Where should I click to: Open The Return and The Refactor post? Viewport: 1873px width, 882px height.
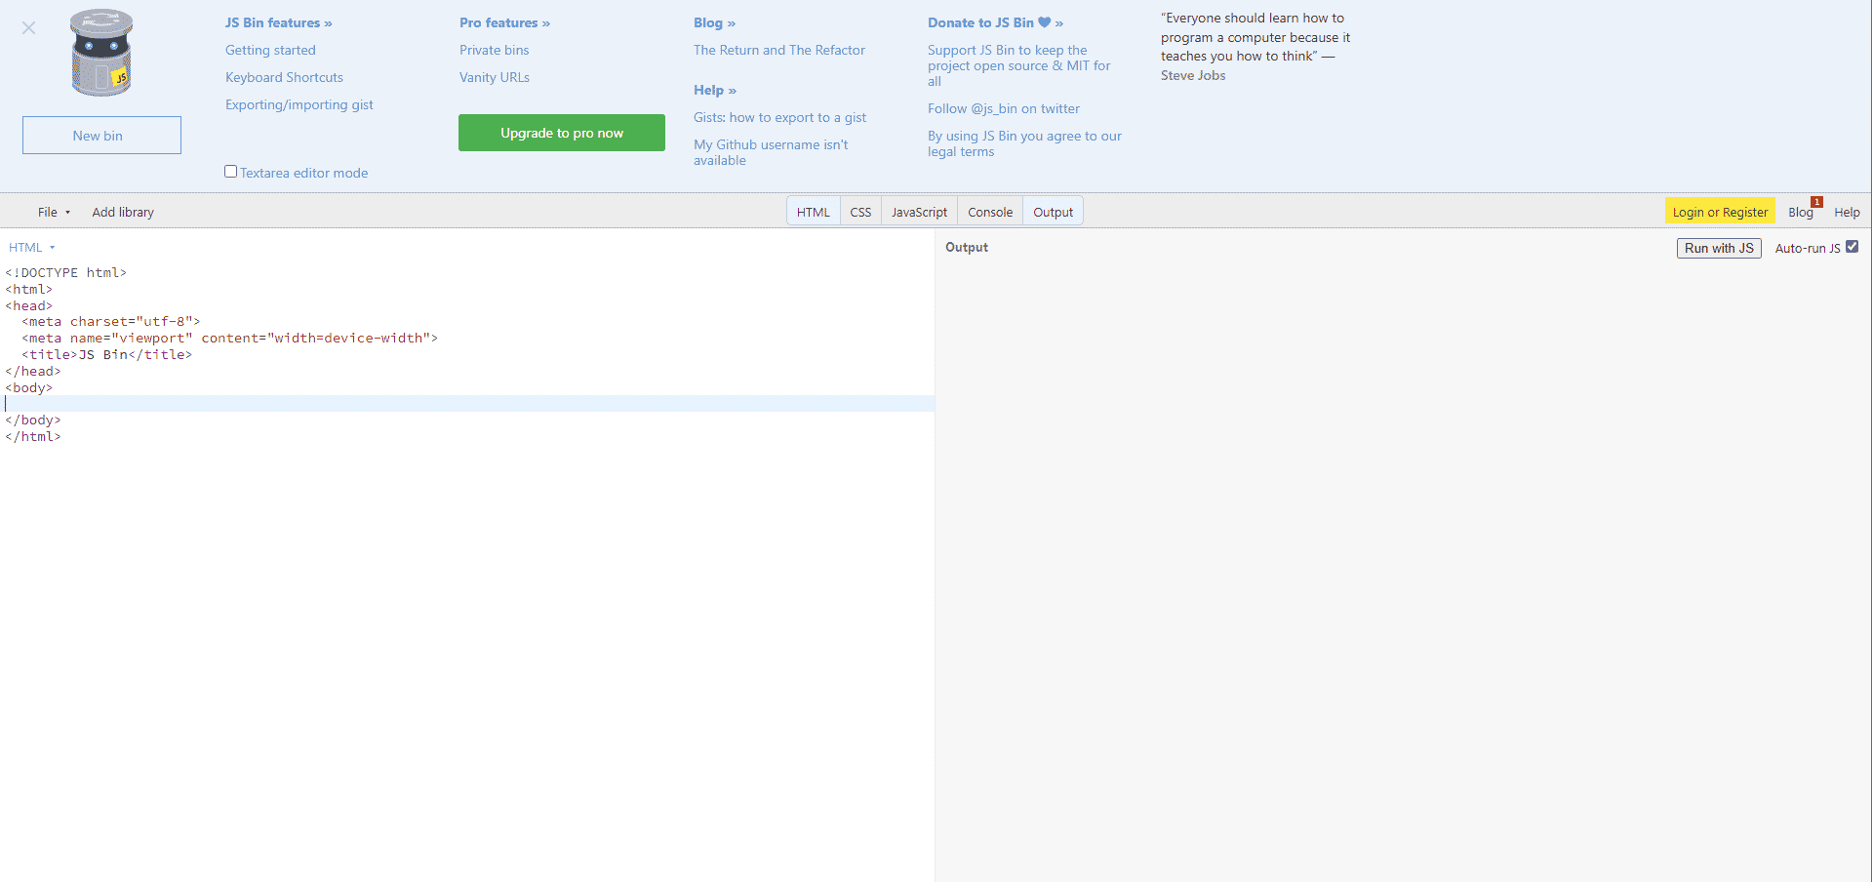(779, 50)
